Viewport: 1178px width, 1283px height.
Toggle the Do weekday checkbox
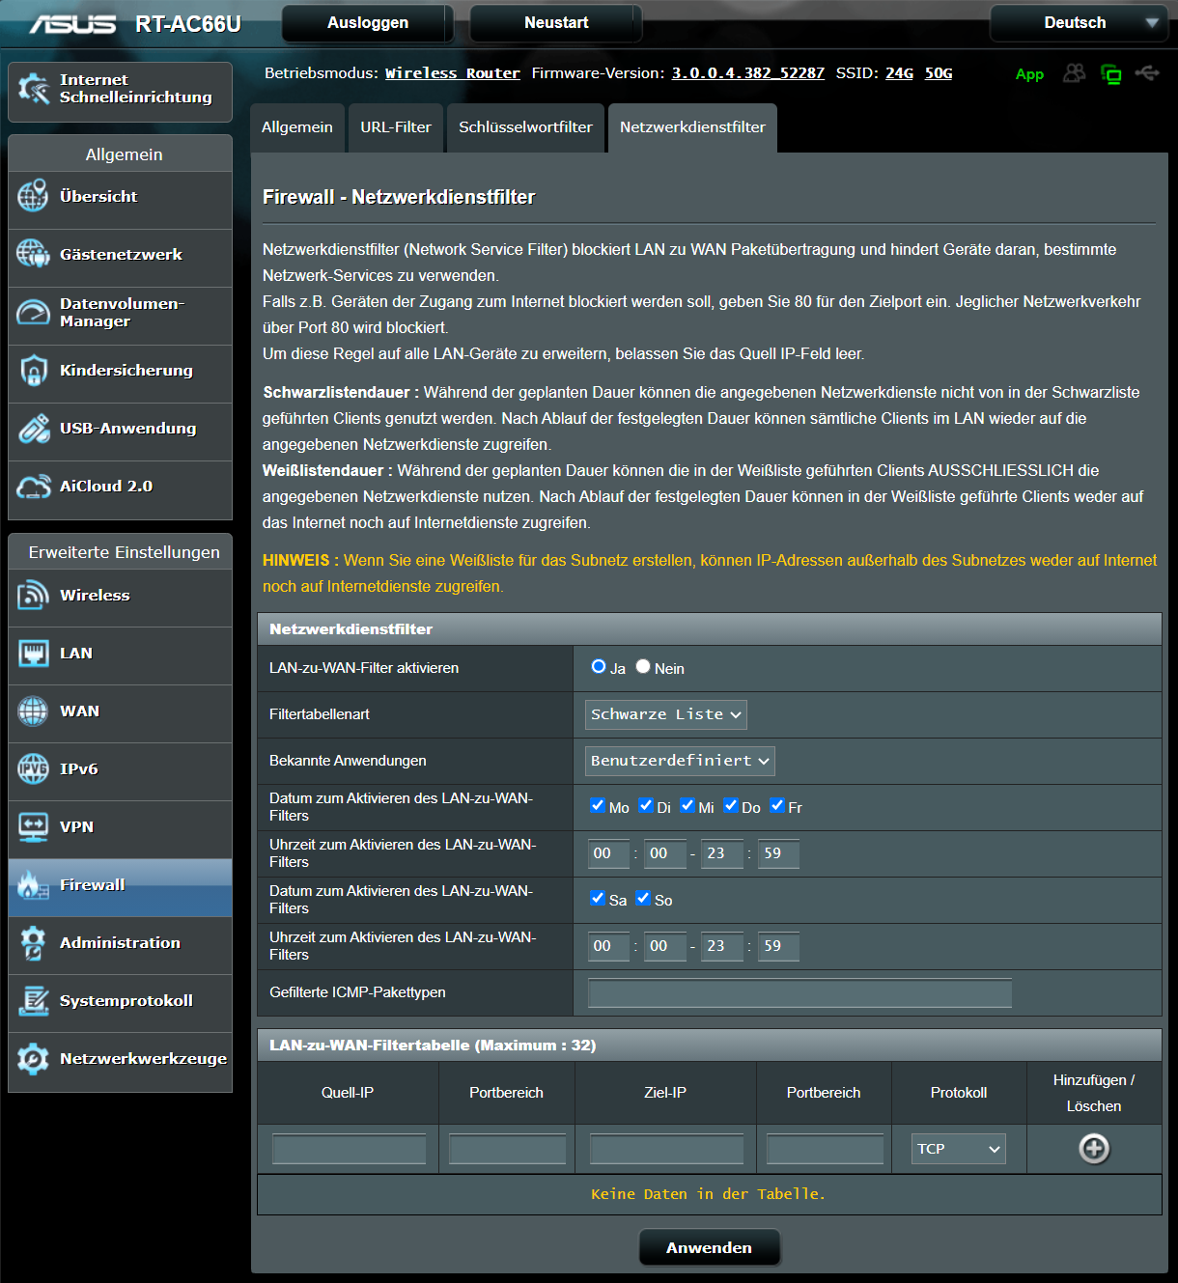731,805
